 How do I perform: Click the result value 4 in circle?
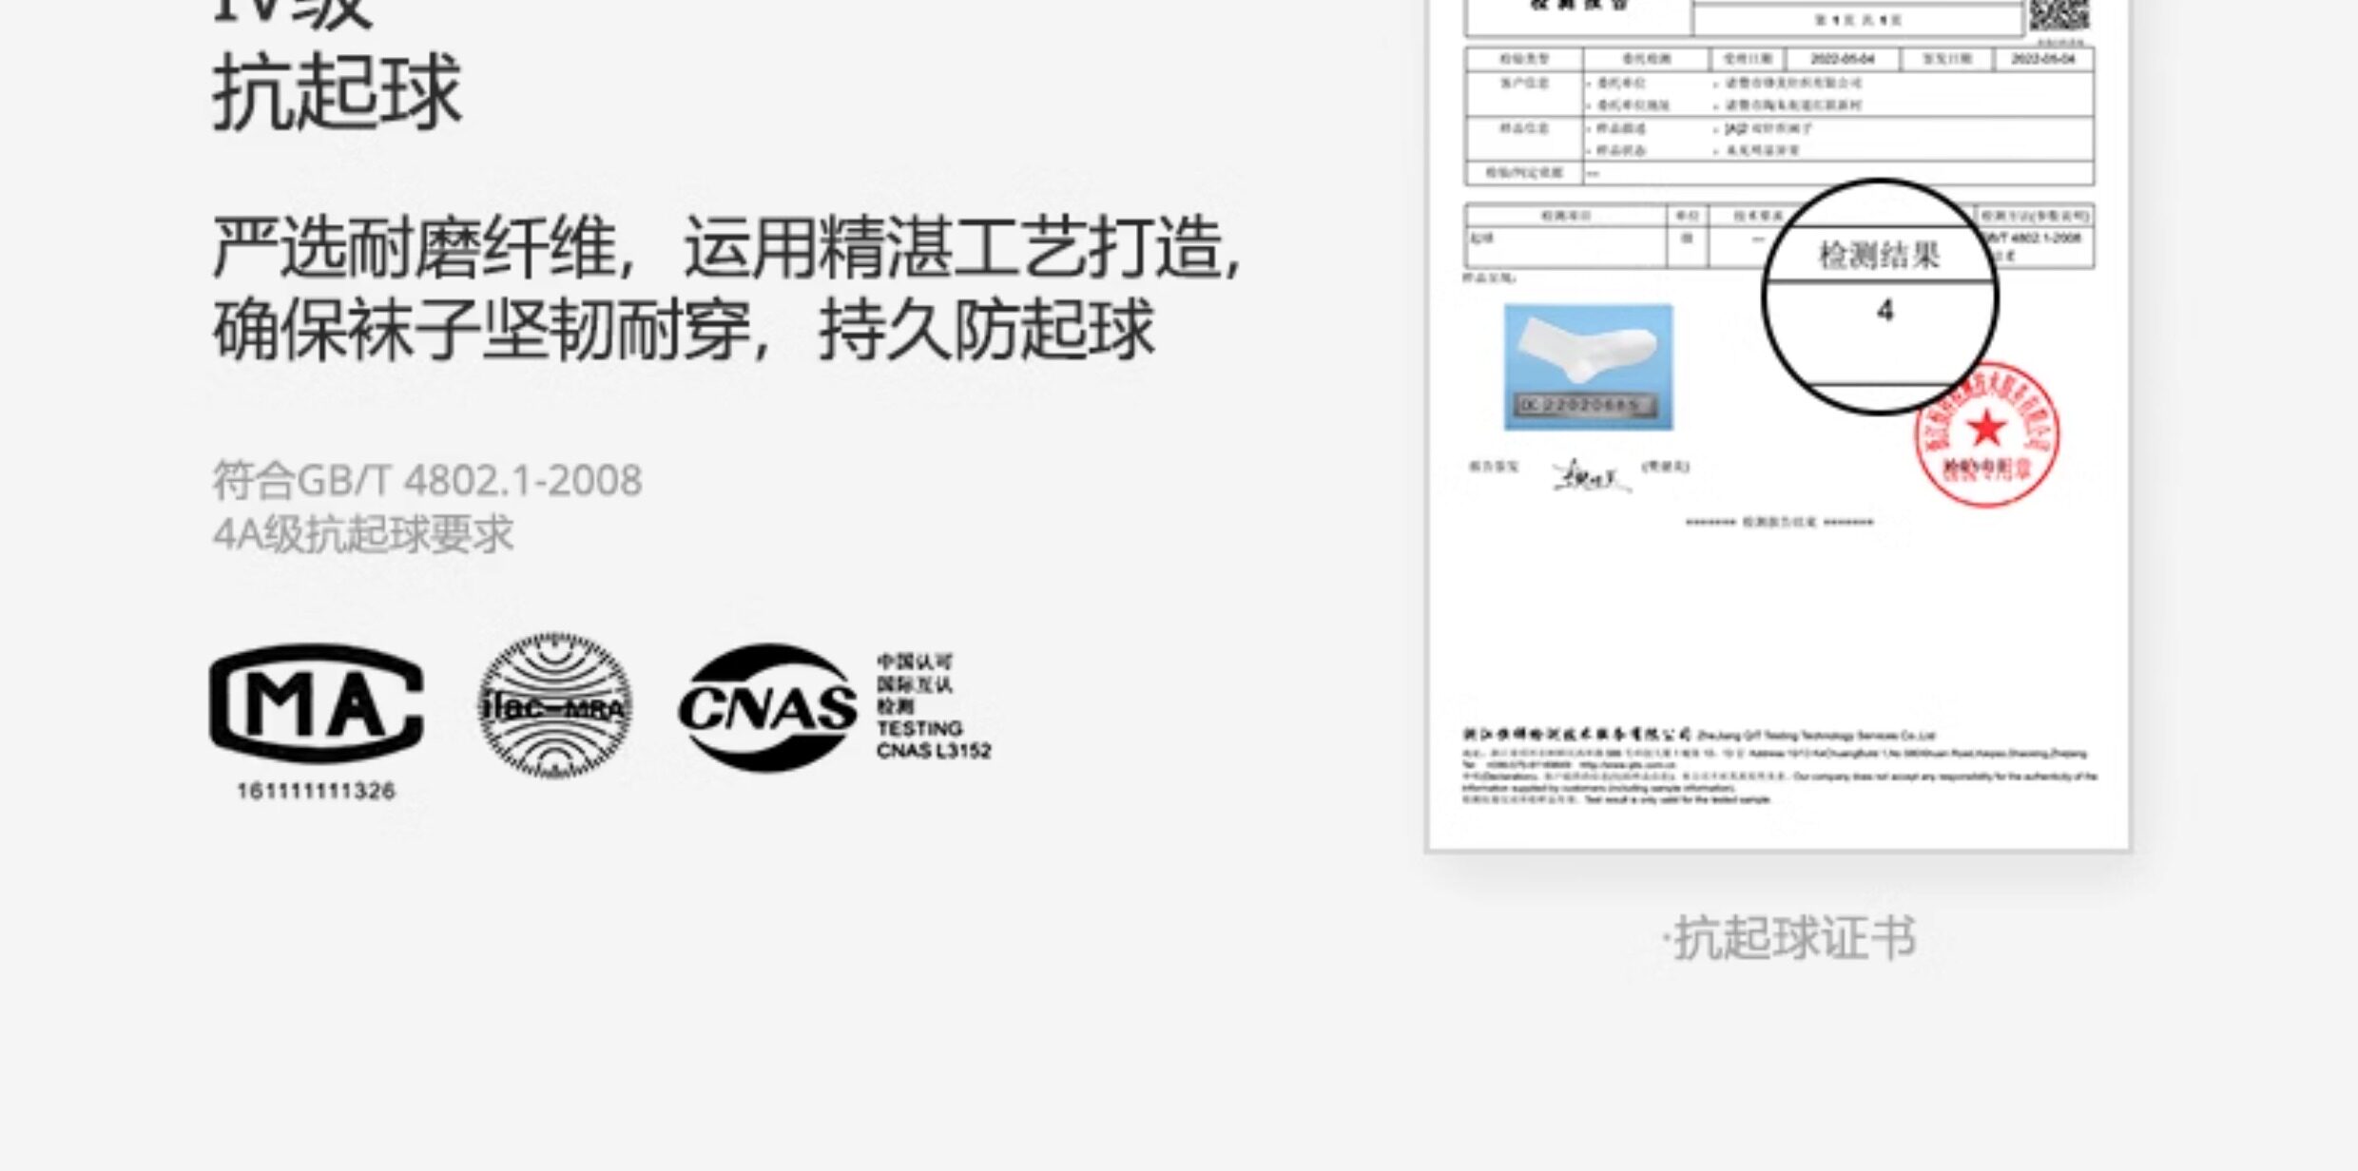tap(1884, 311)
